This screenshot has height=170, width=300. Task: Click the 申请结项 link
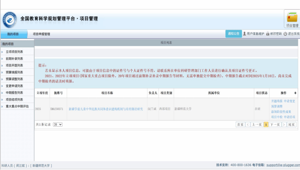pyautogui.click(x=289, y=117)
